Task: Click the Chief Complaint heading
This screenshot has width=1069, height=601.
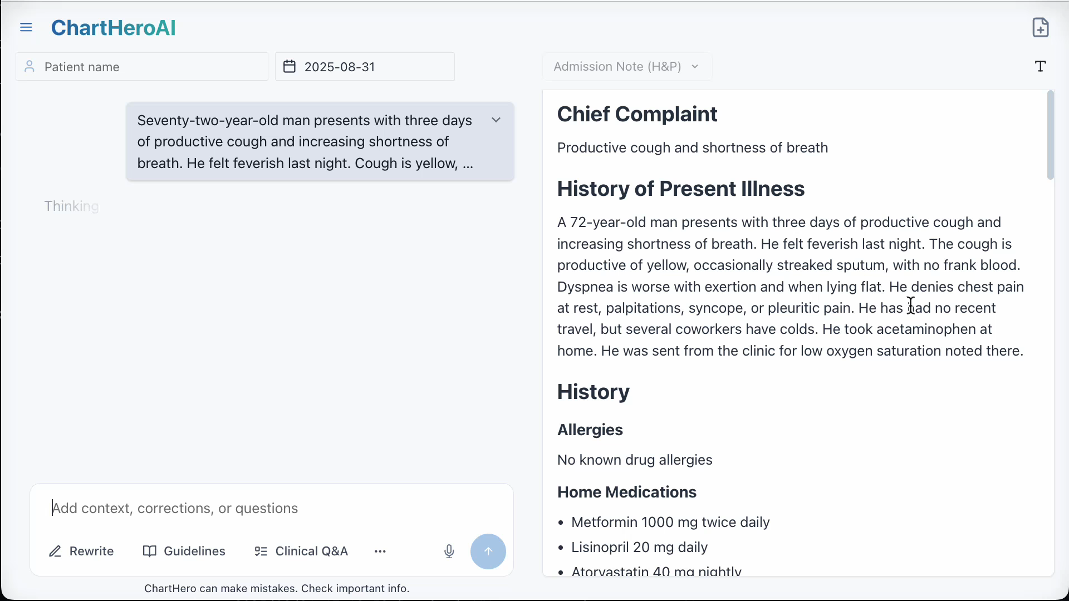Action: [x=637, y=114]
